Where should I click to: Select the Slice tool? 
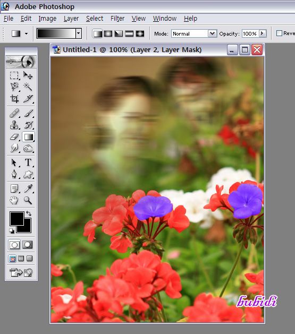[28, 99]
